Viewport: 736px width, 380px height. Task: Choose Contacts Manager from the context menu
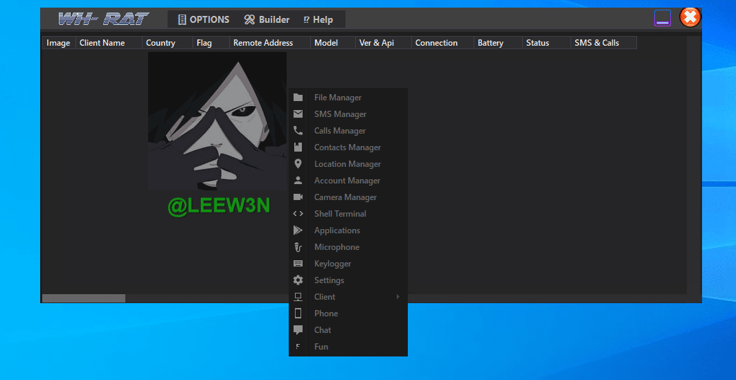click(347, 147)
